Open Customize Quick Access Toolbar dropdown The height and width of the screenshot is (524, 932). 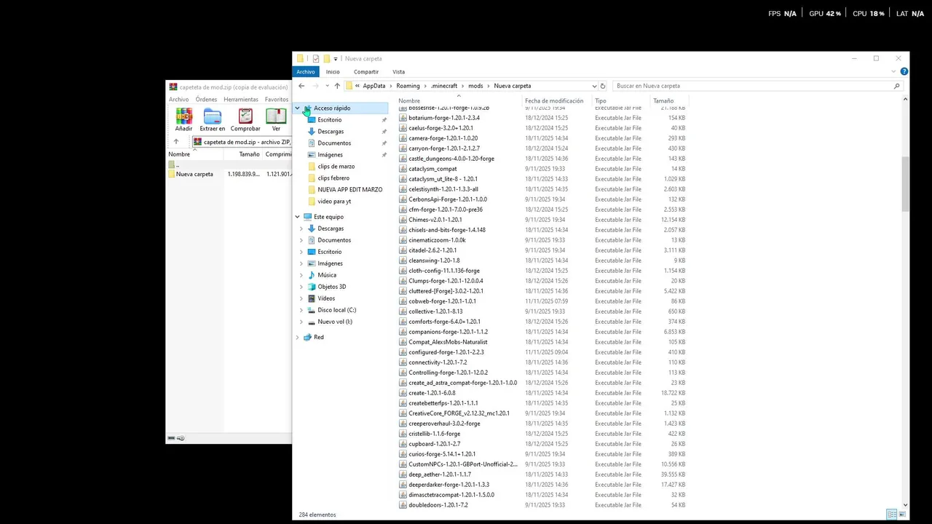point(336,59)
